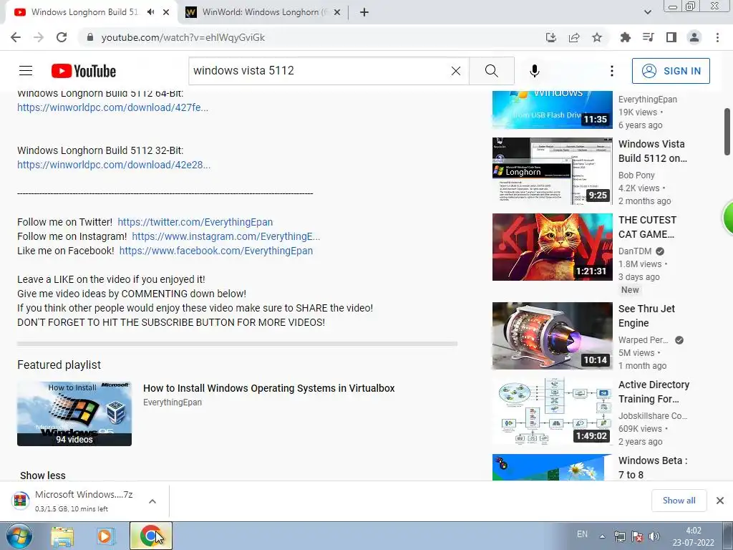The height and width of the screenshot is (550, 733).
Task: Click the EN language indicator in taskbar
Action: point(582,534)
